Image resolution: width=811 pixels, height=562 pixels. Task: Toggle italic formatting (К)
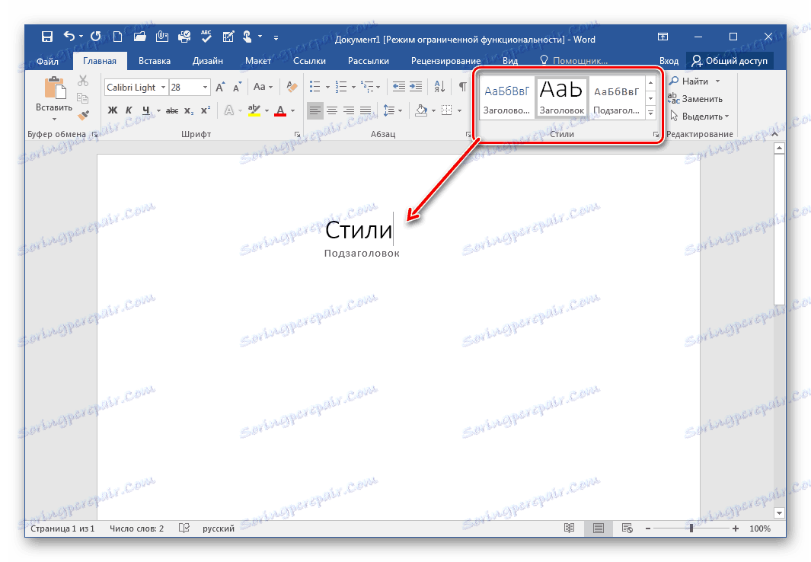point(128,110)
